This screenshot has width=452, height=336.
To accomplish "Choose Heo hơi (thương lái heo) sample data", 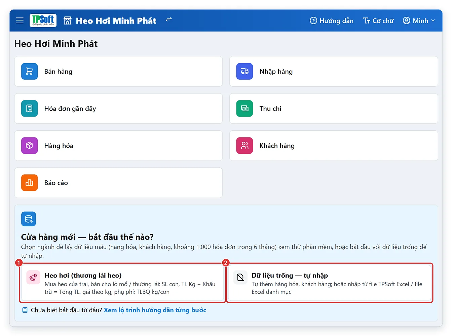I will (x=122, y=283).
